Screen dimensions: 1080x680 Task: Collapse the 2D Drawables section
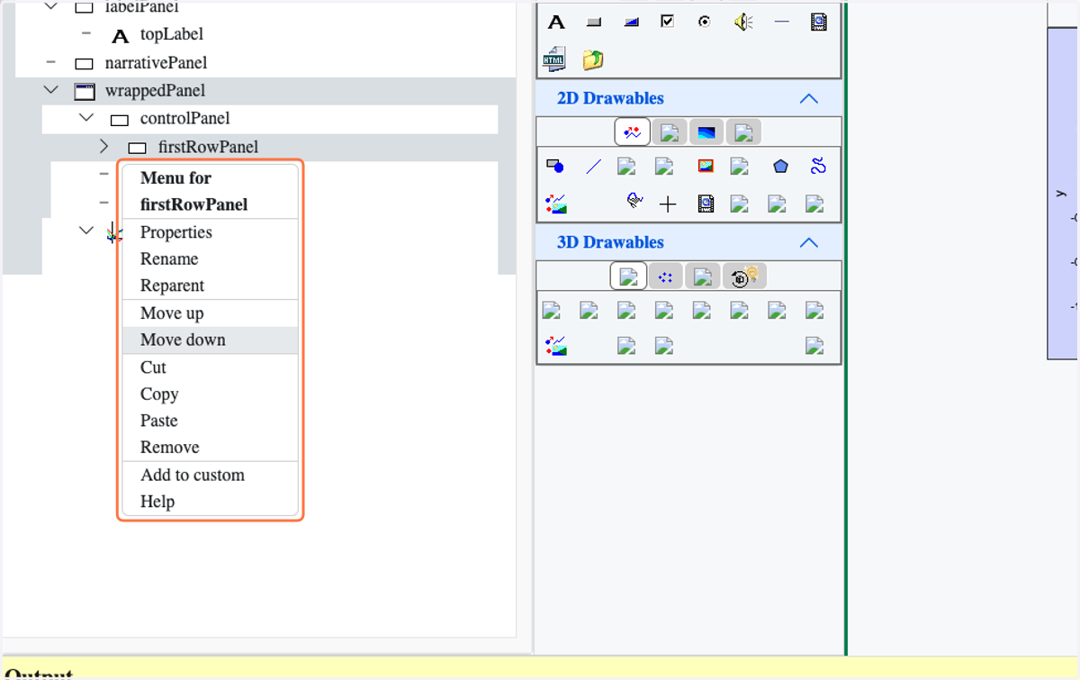(x=809, y=98)
